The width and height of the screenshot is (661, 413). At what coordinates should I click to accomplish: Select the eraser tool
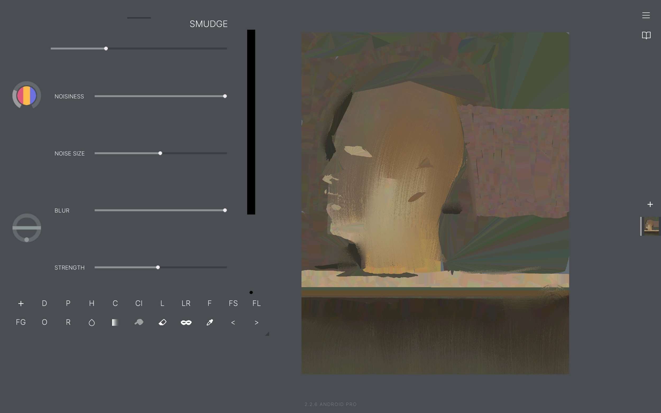point(162,322)
